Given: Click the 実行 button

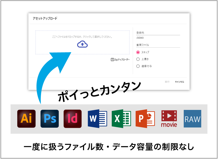Looking at the screenshot, I should (x=167, y=82).
